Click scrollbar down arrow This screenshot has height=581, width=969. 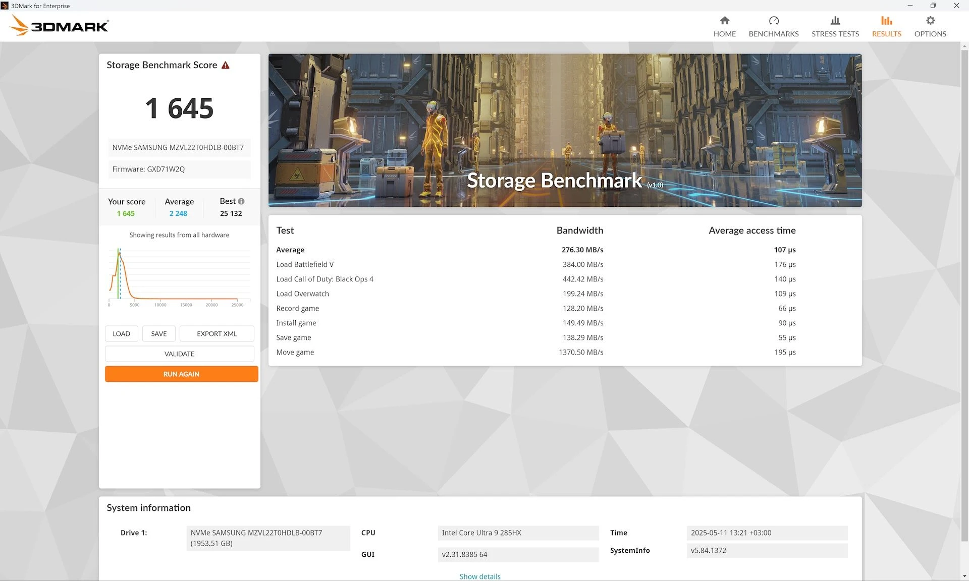964,576
